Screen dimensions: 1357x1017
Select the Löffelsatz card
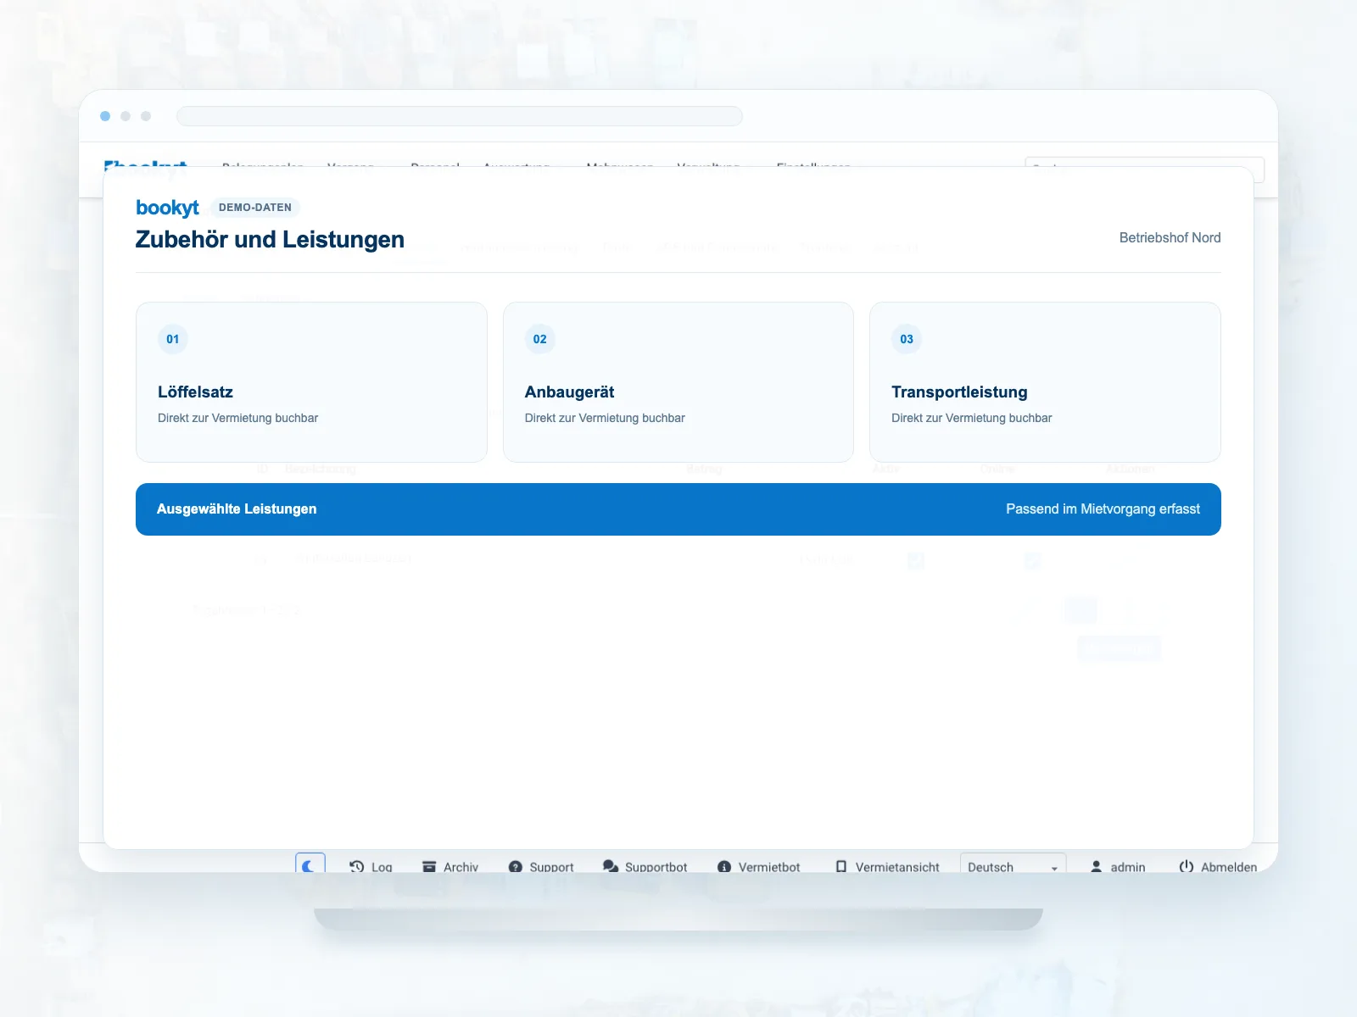(x=311, y=382)
